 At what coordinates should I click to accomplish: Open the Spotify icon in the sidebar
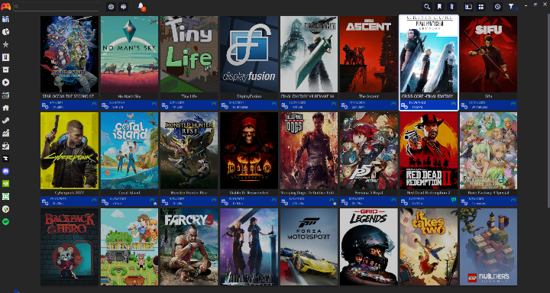5,221
